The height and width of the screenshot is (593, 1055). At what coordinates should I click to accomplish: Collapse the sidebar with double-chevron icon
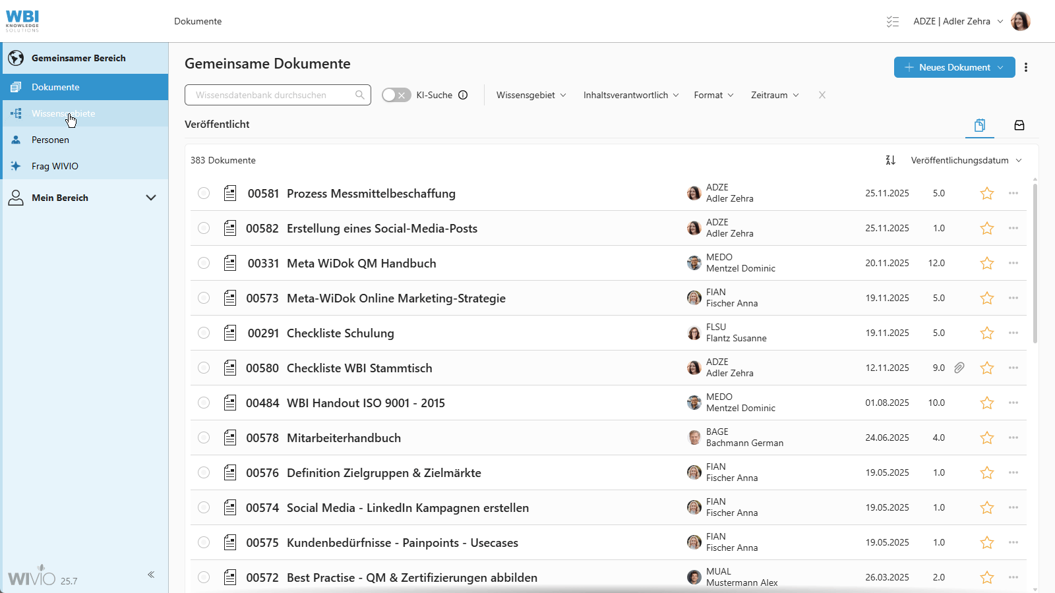(151, 575)
